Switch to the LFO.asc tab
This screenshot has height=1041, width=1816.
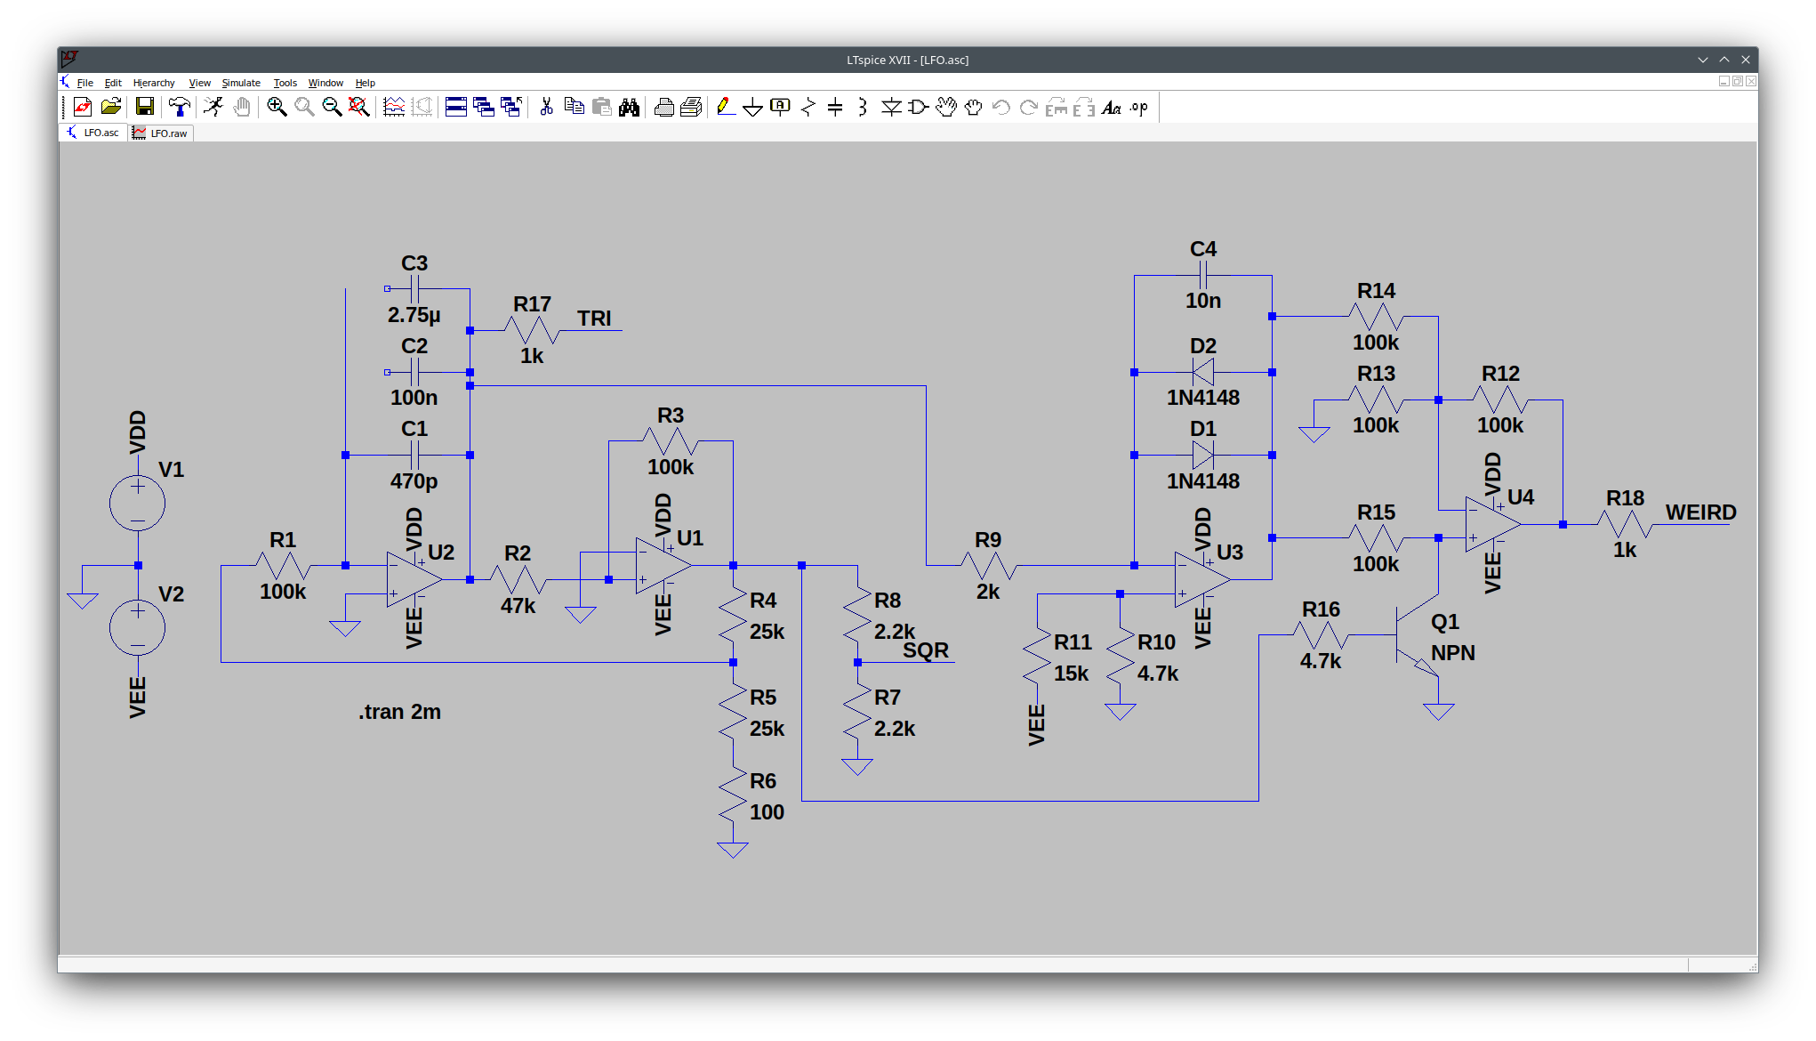[x=93, y=133]
